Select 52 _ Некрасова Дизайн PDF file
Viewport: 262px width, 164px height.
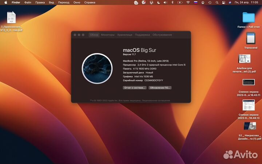(x=250, y=126)
